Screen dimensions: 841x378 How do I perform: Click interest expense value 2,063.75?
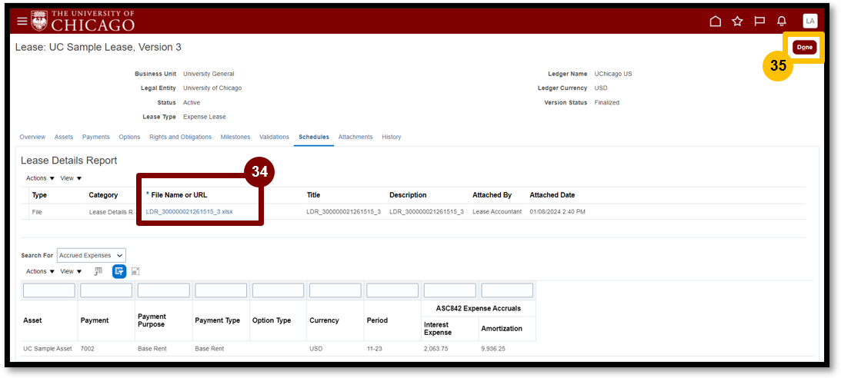(436, 349)
